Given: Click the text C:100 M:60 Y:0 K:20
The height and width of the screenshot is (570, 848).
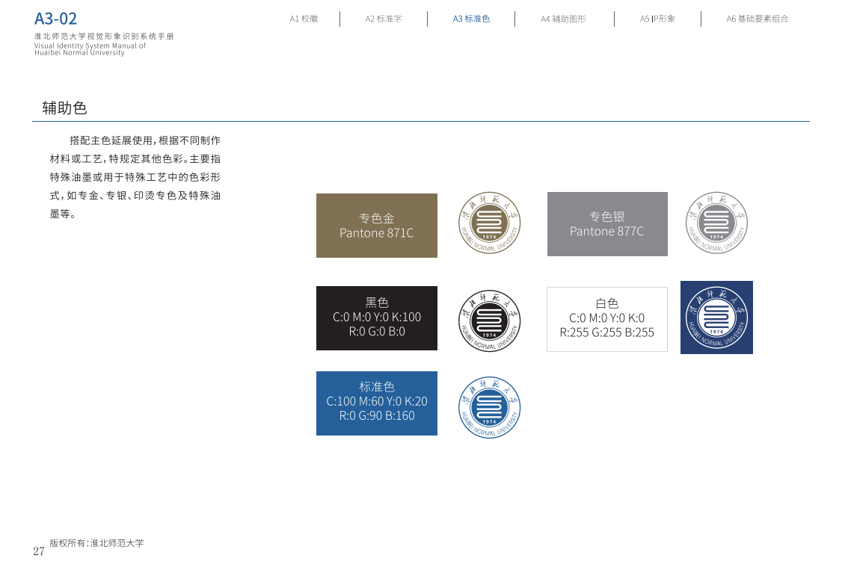Looking at the screenshot, I should pos(376,401).
